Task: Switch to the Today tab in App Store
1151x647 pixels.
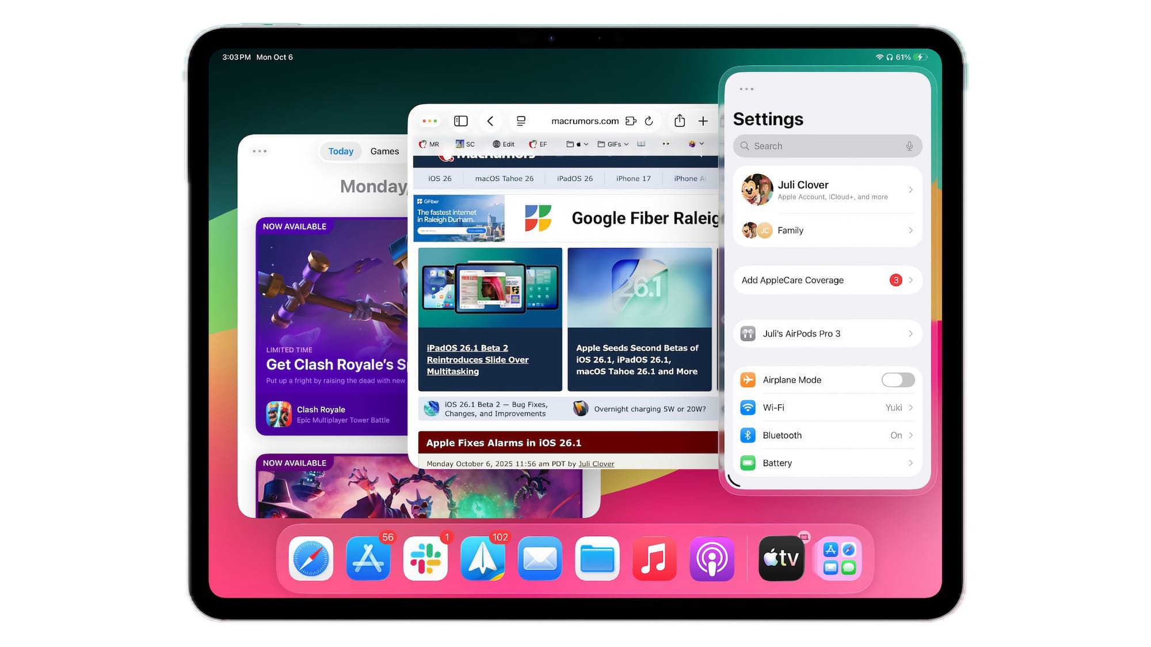Action: tap(341, 151)
